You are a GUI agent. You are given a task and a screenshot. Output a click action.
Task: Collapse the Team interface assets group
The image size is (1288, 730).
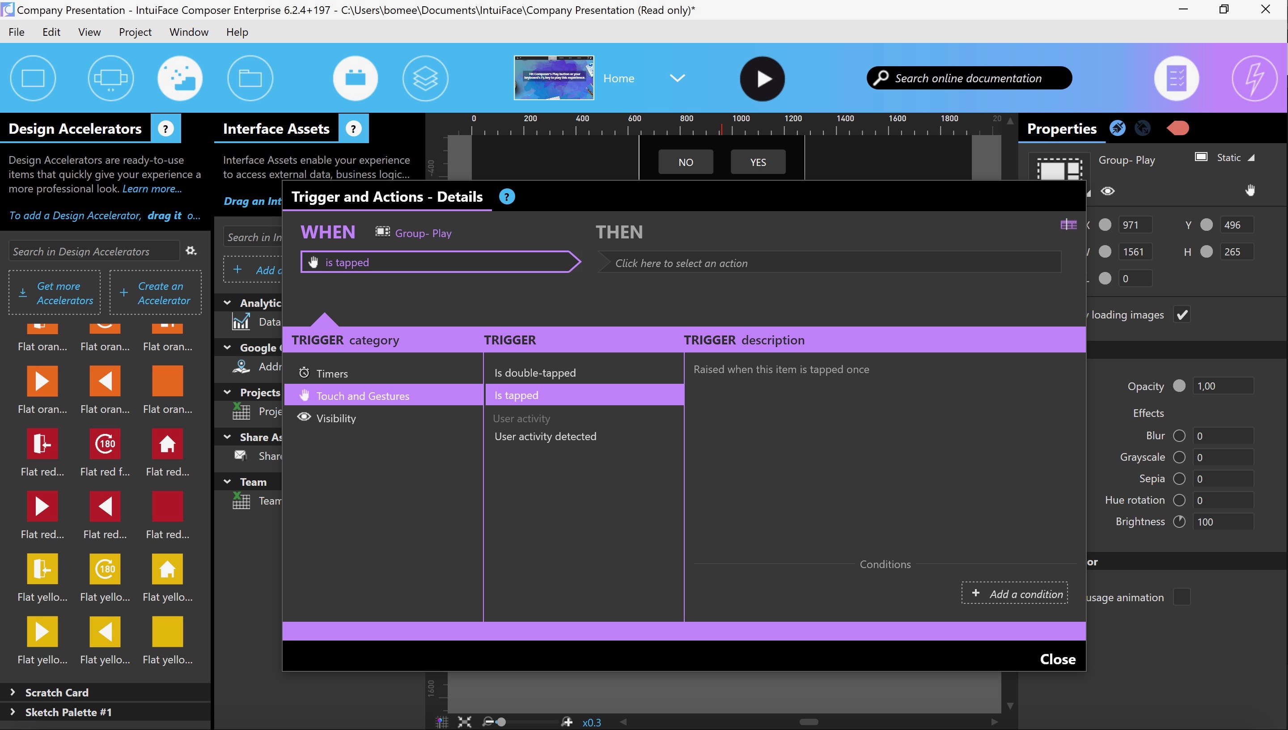coord(228,482)
